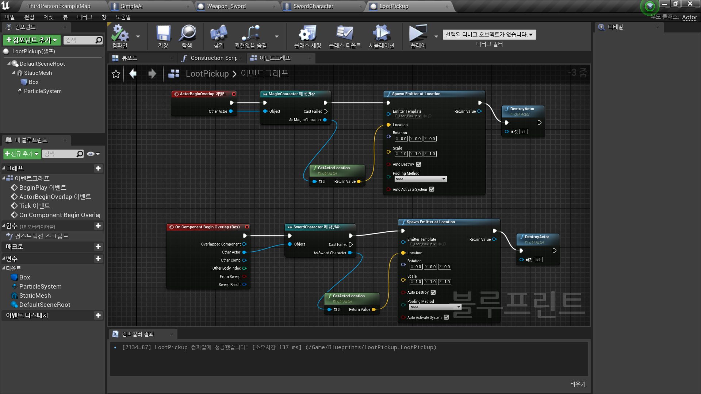Screen dimensions: 701x394
Task: Open the debug object filter dropdown
Action: [x=489, y=35]
